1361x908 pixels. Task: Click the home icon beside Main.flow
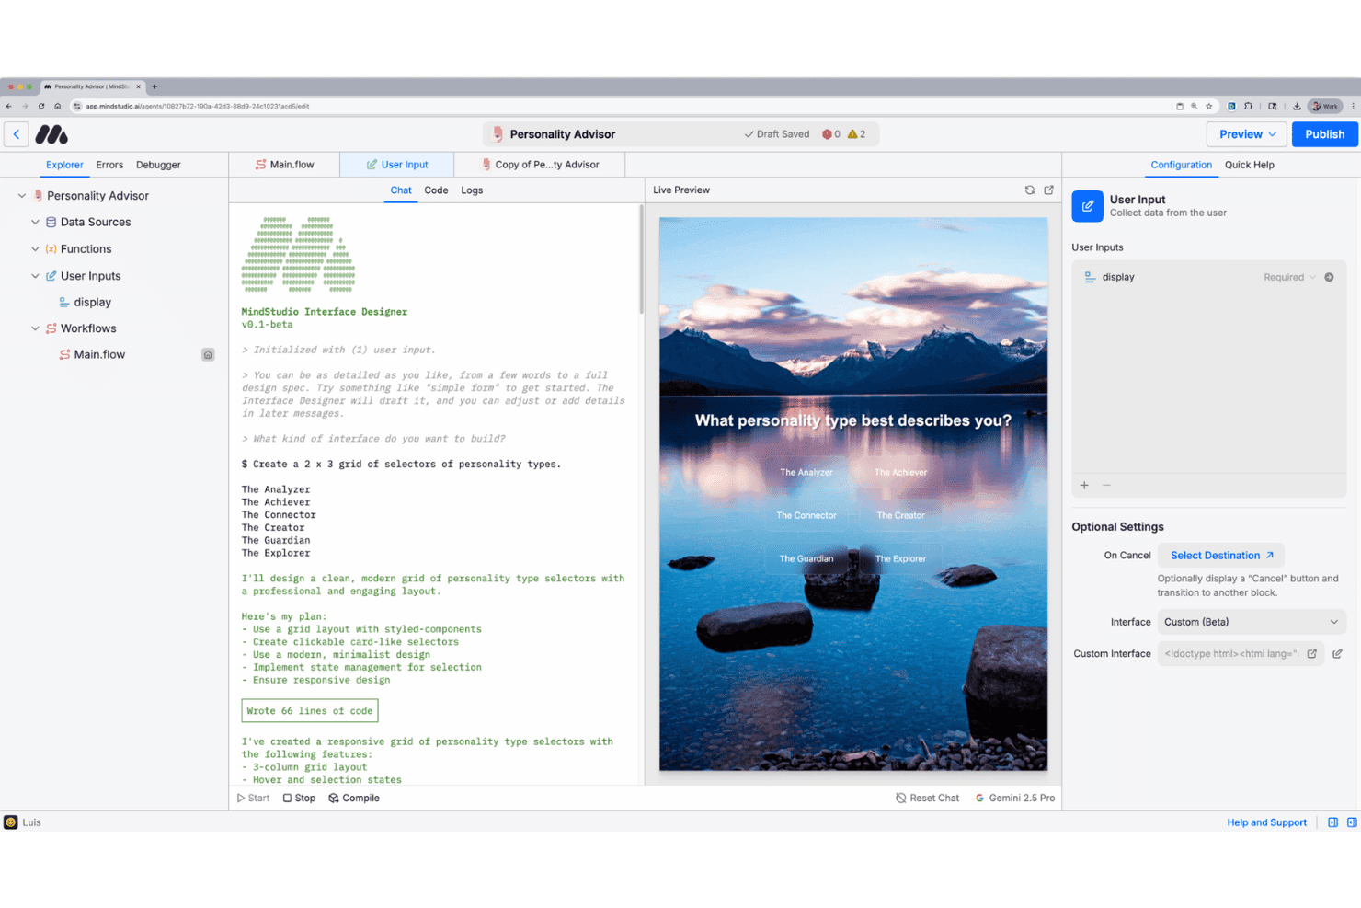(208, 355)
